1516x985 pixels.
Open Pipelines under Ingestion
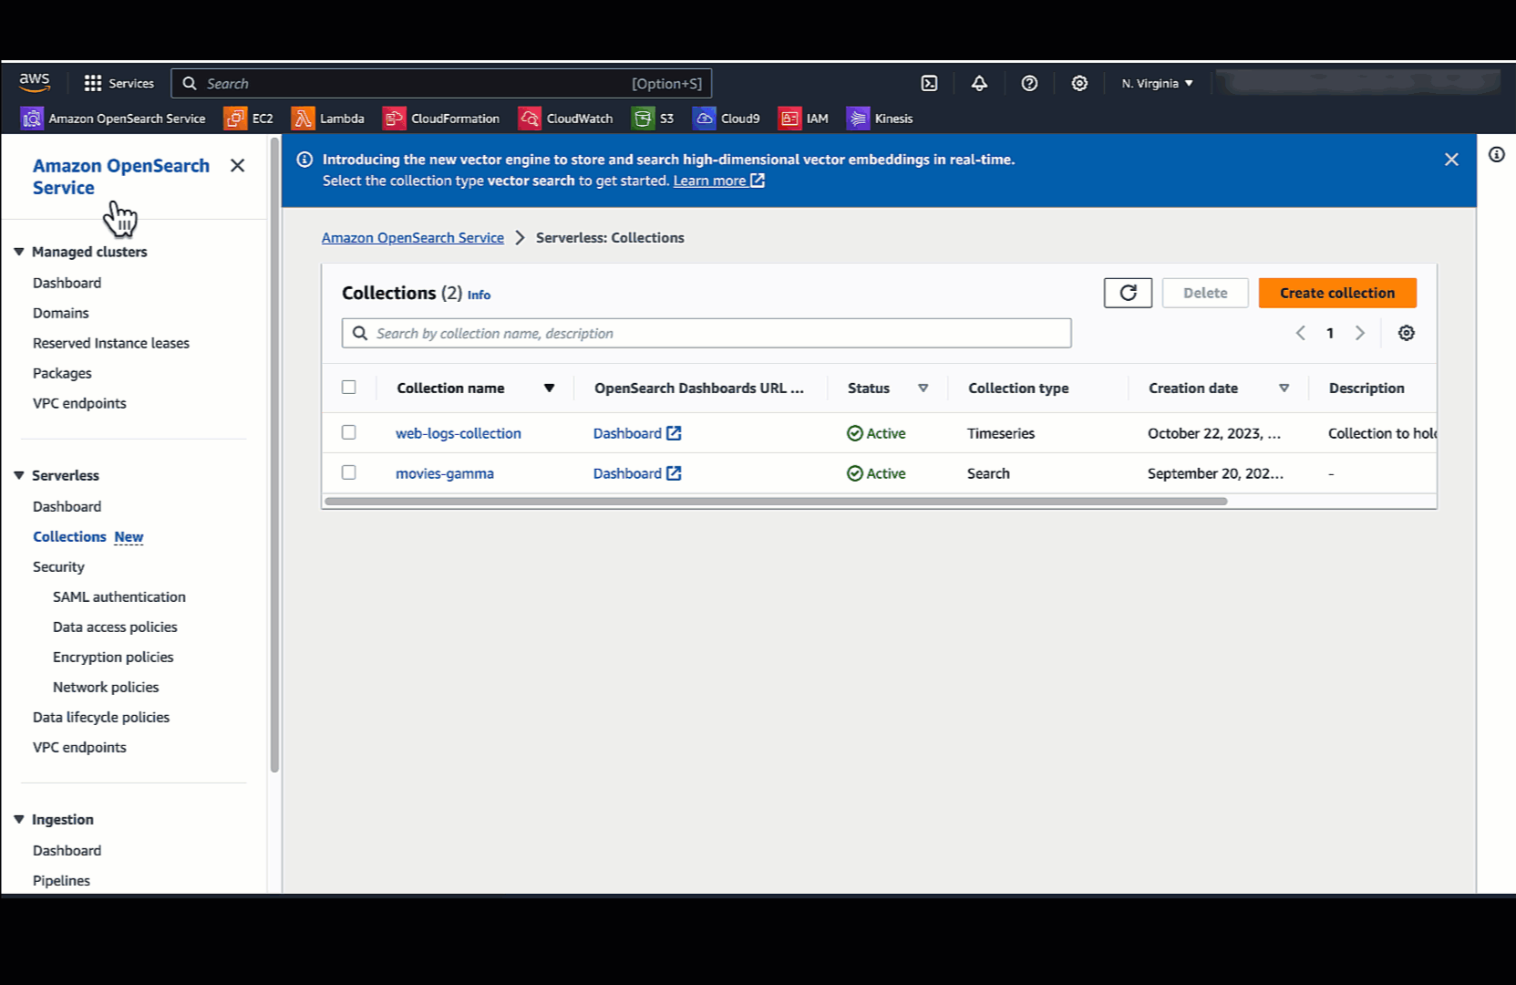61,880
